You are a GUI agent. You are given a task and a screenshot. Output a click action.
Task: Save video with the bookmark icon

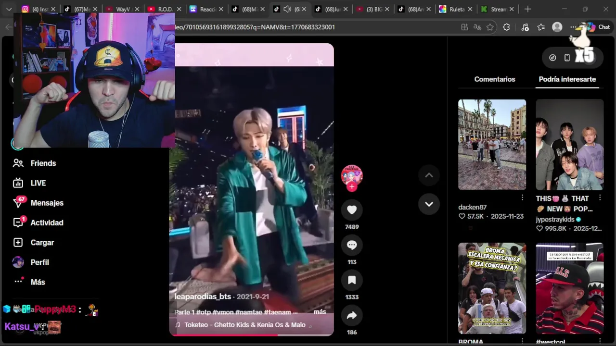352,280
